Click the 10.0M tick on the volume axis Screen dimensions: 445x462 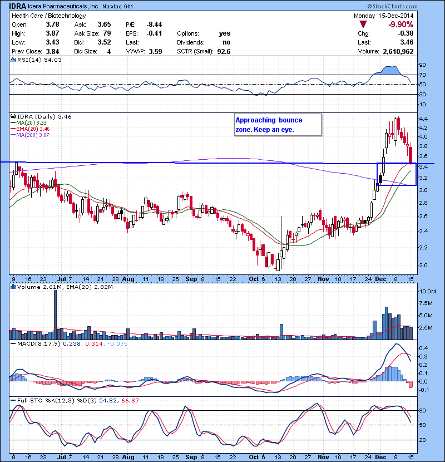coord(427,292)
